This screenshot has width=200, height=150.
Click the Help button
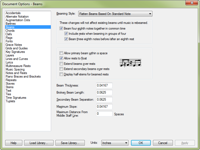point(14,143)
